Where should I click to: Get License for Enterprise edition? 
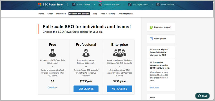[x=120, y=89]
